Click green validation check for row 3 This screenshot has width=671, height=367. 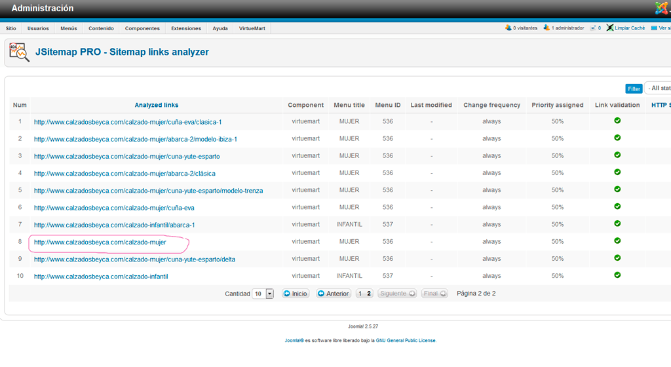point(617,155)
